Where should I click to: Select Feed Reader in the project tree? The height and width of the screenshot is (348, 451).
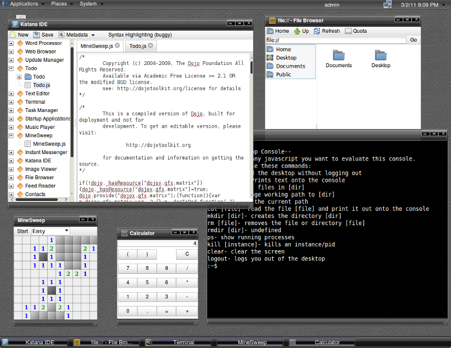click(x=40, y=186)
